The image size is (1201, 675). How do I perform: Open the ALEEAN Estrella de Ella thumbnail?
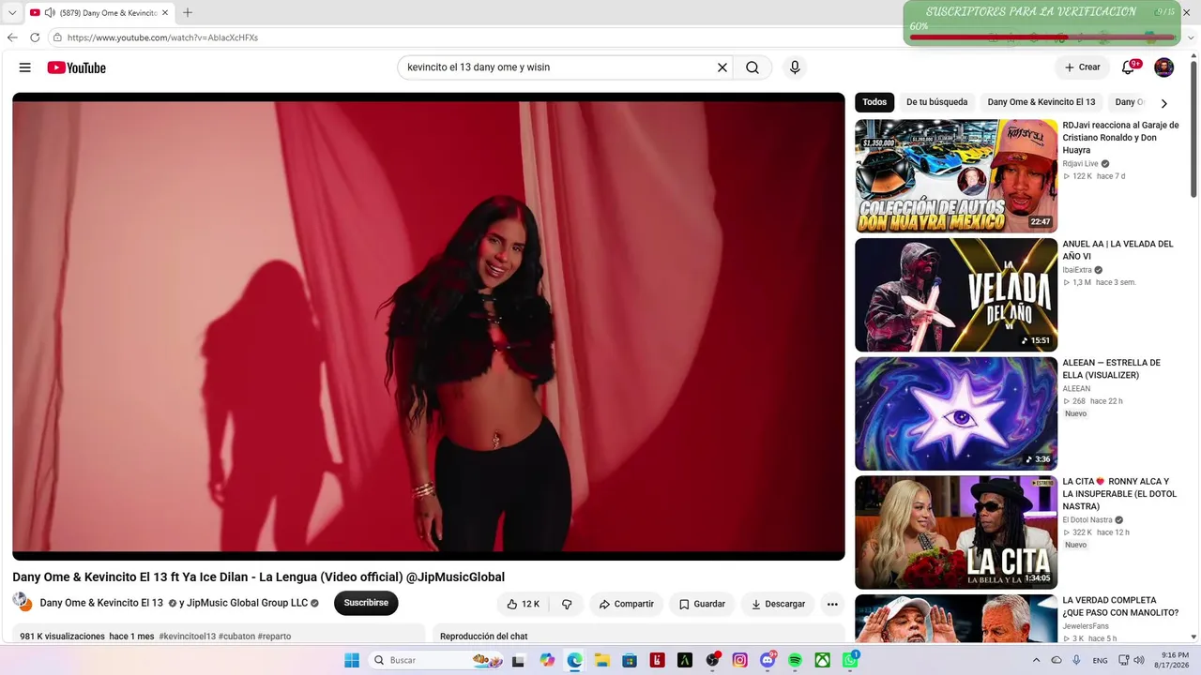(956, 413)
